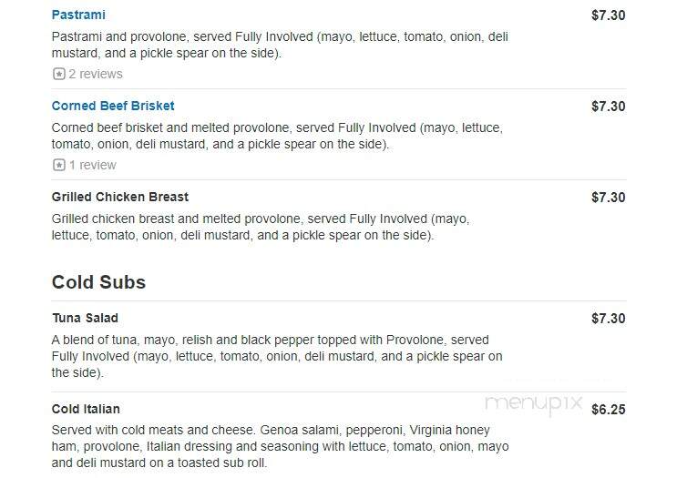Click the Grilled Chicken Breast $7.30 price
Viewport: 697px width, 478px height.
pos(608,198)
